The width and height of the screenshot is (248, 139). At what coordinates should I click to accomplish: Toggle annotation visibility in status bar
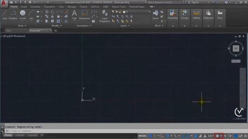(196, 136)
